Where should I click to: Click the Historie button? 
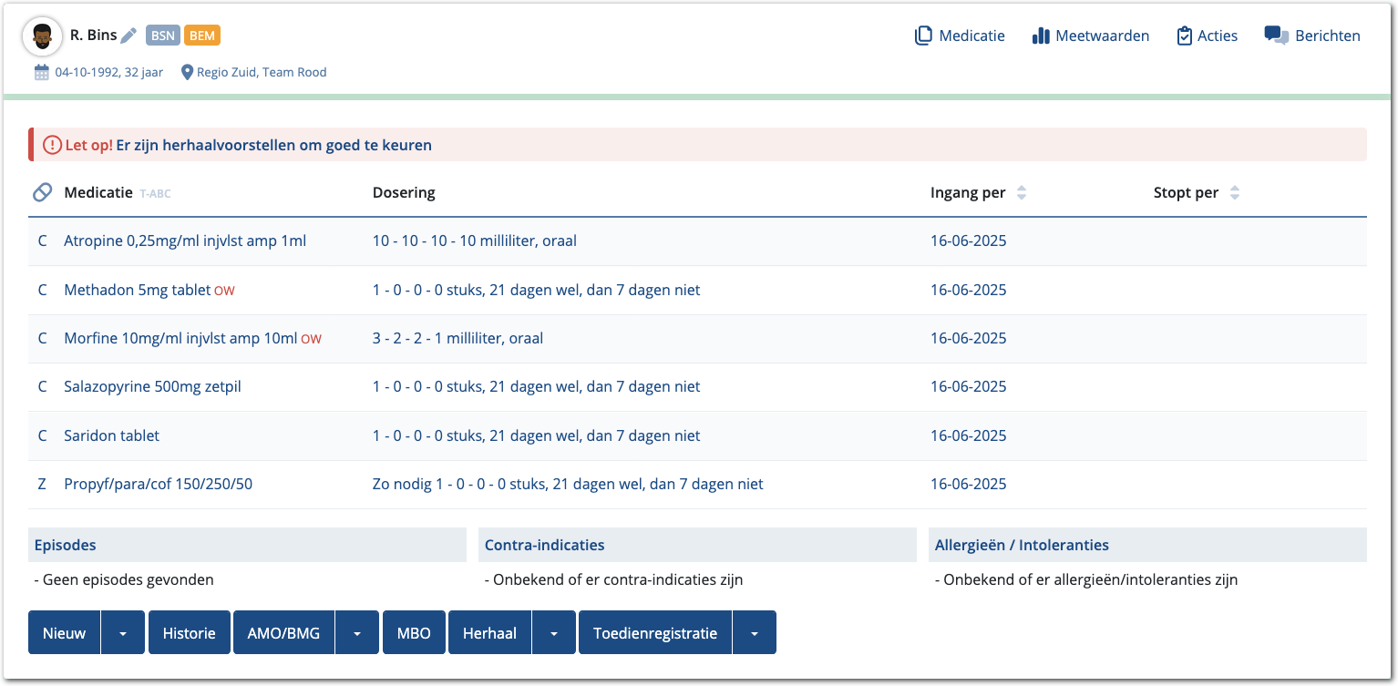189,633
